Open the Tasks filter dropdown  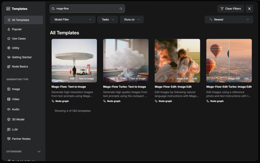(108, 20)
